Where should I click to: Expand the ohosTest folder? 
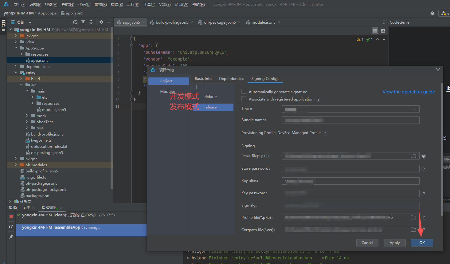pyautogui.click(x=27, y=122)
